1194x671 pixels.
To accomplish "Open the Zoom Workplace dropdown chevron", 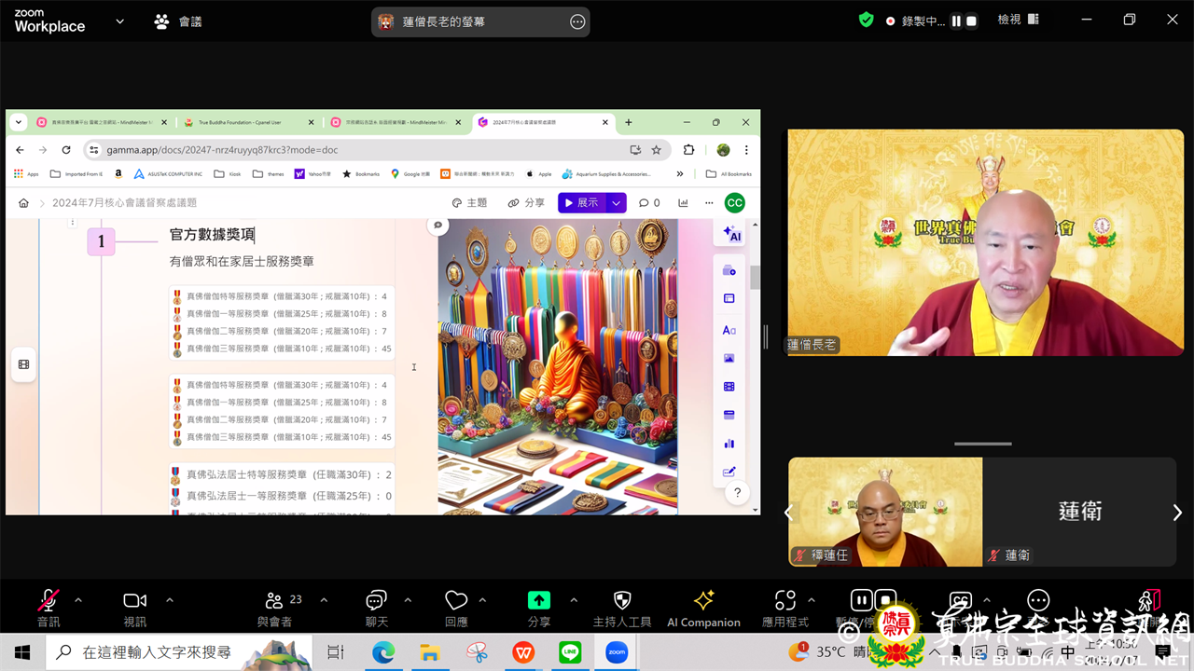I will pyautogui.click(x=119, y=21).
